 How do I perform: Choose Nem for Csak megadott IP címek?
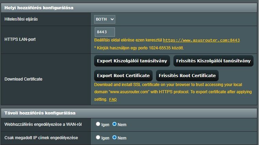pos(115,137)
